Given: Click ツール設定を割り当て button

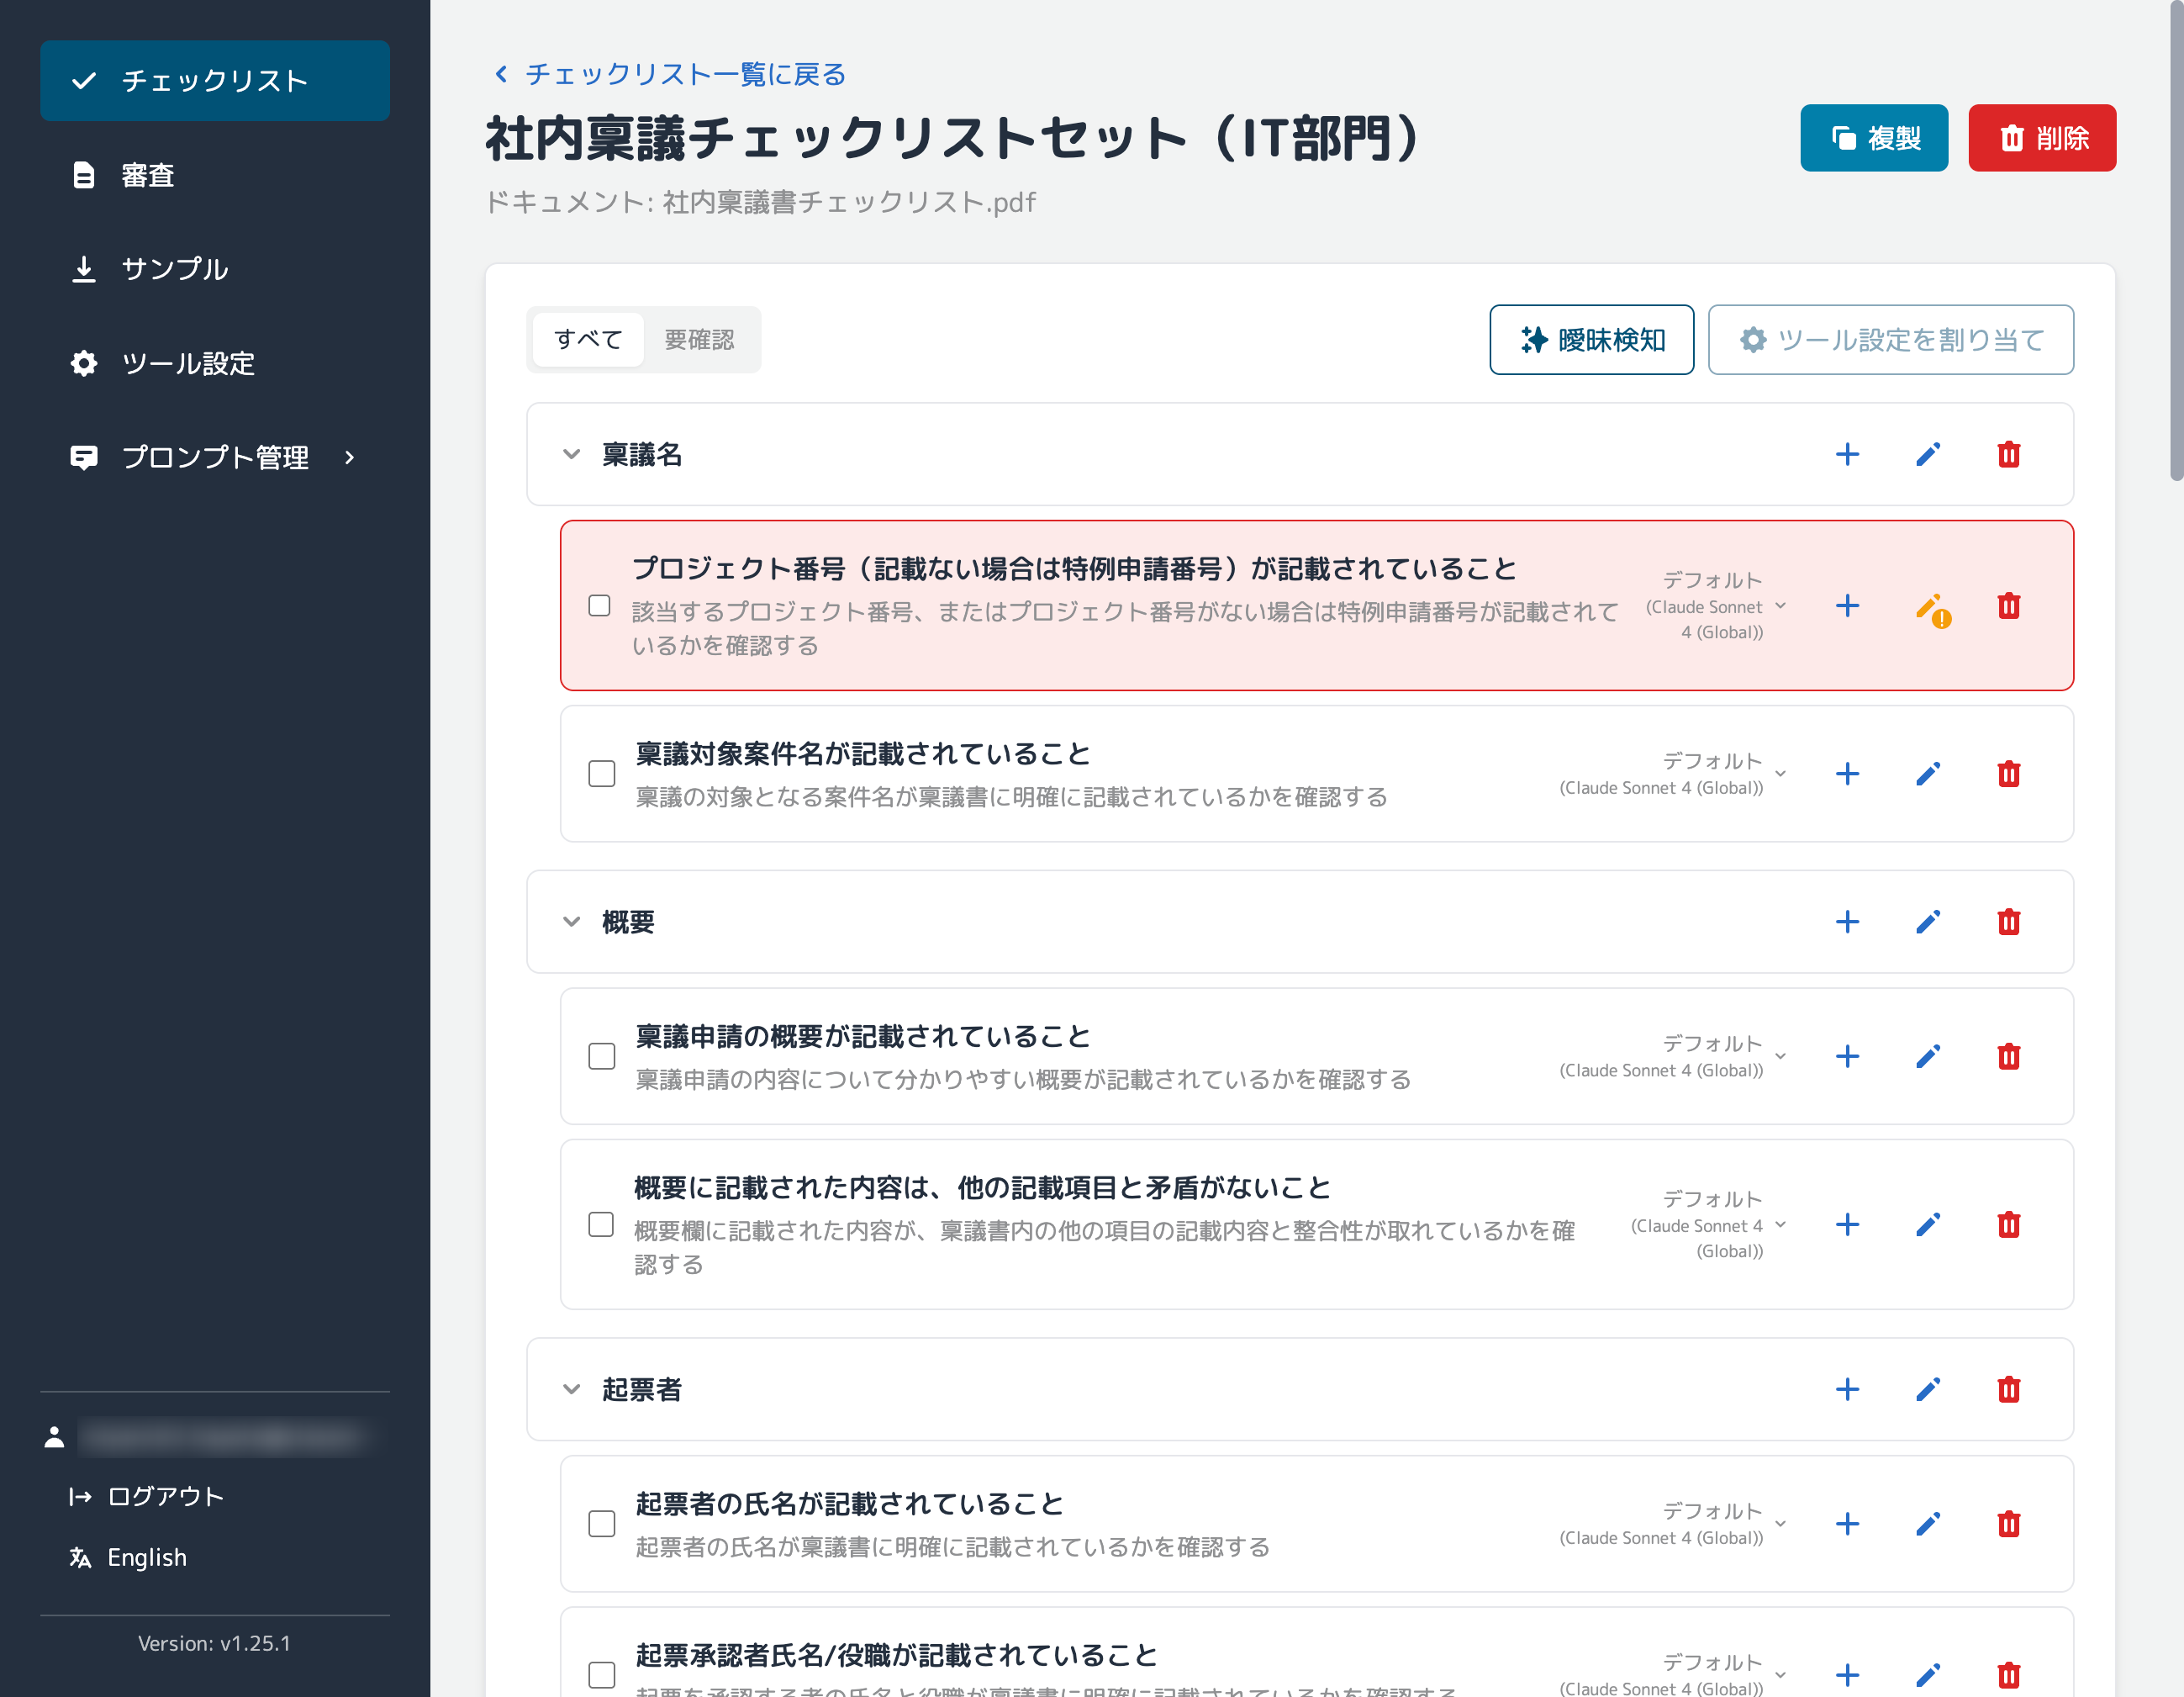Looking at the screenshot, I should [x=1890, y=341].
